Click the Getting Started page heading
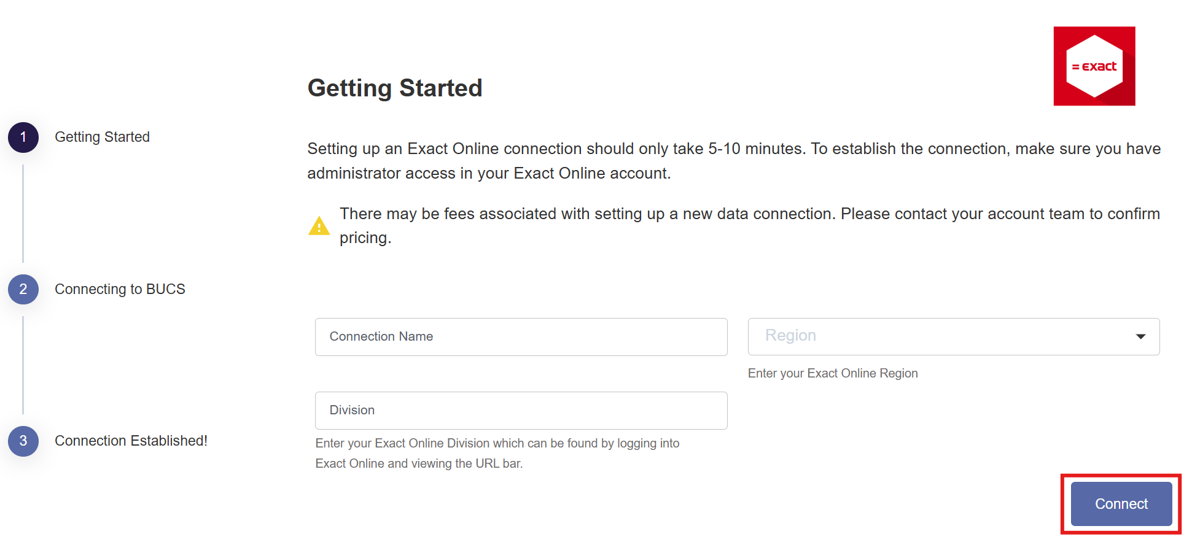The width and height of the screenshot is (1192, 542). pos(395,88)
